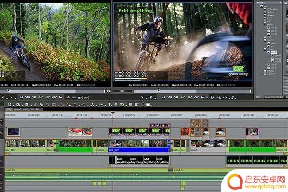Move the Player position slider handle
The width and height of the screenshot is (288, 192).
click(x=8, y=90)
